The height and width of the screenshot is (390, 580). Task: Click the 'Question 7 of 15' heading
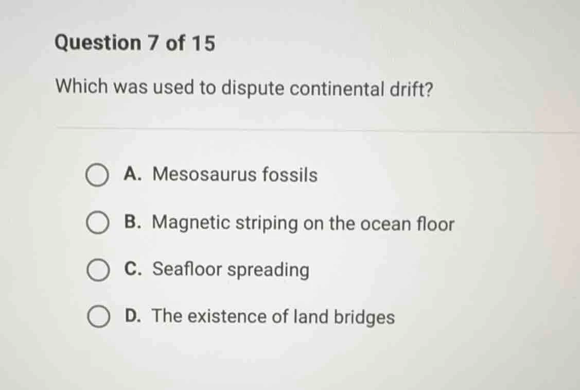tap(135, 42)
